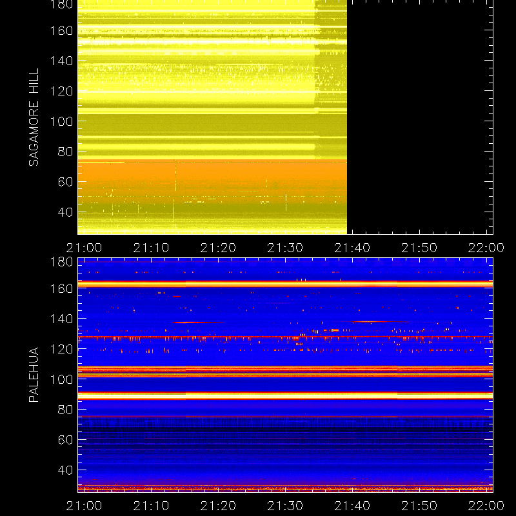Click frequency label 40 on Sagamore Hill axis

(x=65, y=212)
